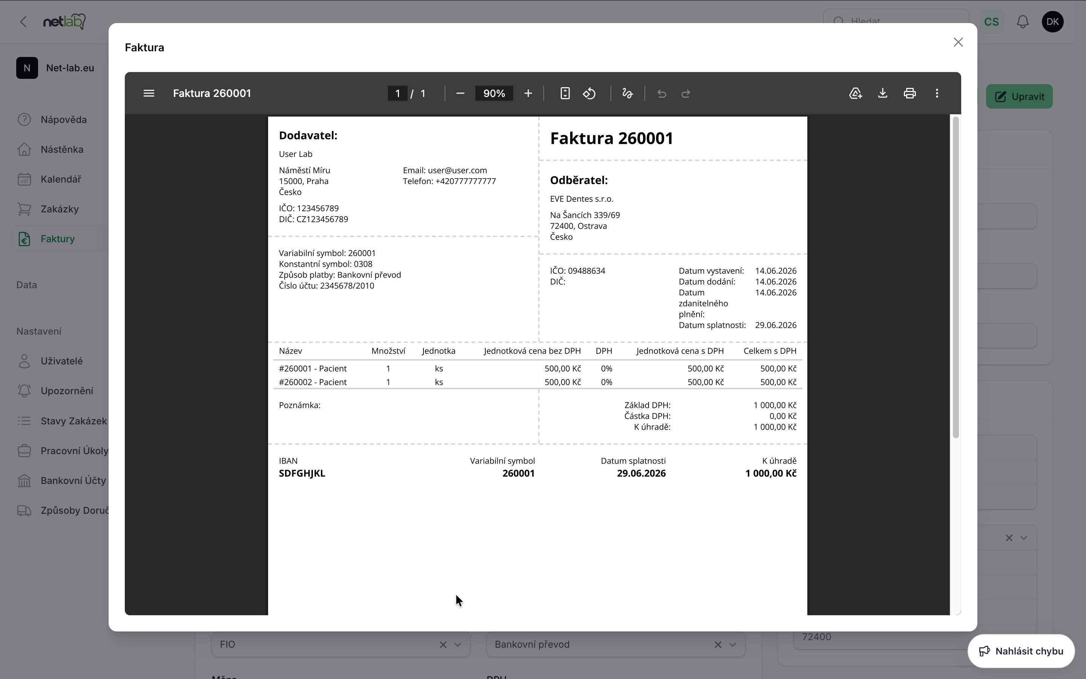Expand the FIO bank account dropdown
The height and width of the screenshot is (679, 1086).
pyautogui.click(x=458, y=644)
